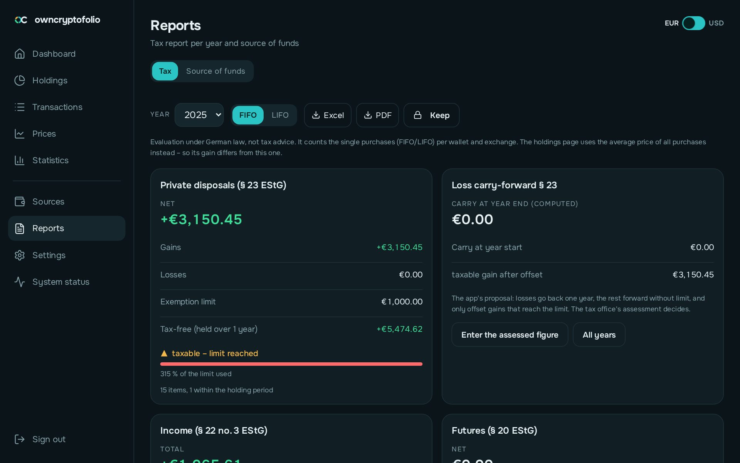This screenshot has width=740, height=463.
Task: Click the warning triangle beside taxable notice
Action: click(x=164, y=353)
